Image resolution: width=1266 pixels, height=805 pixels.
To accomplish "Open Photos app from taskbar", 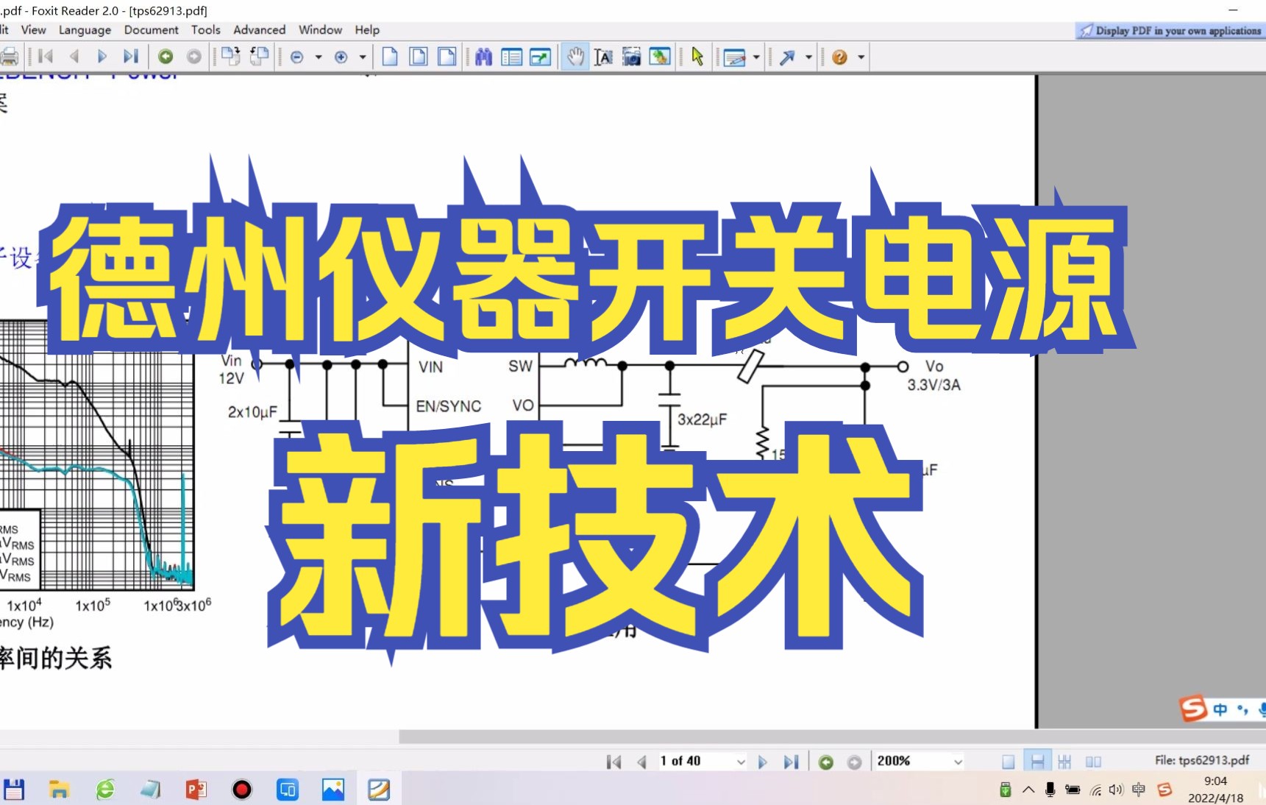I will point(333,790).
